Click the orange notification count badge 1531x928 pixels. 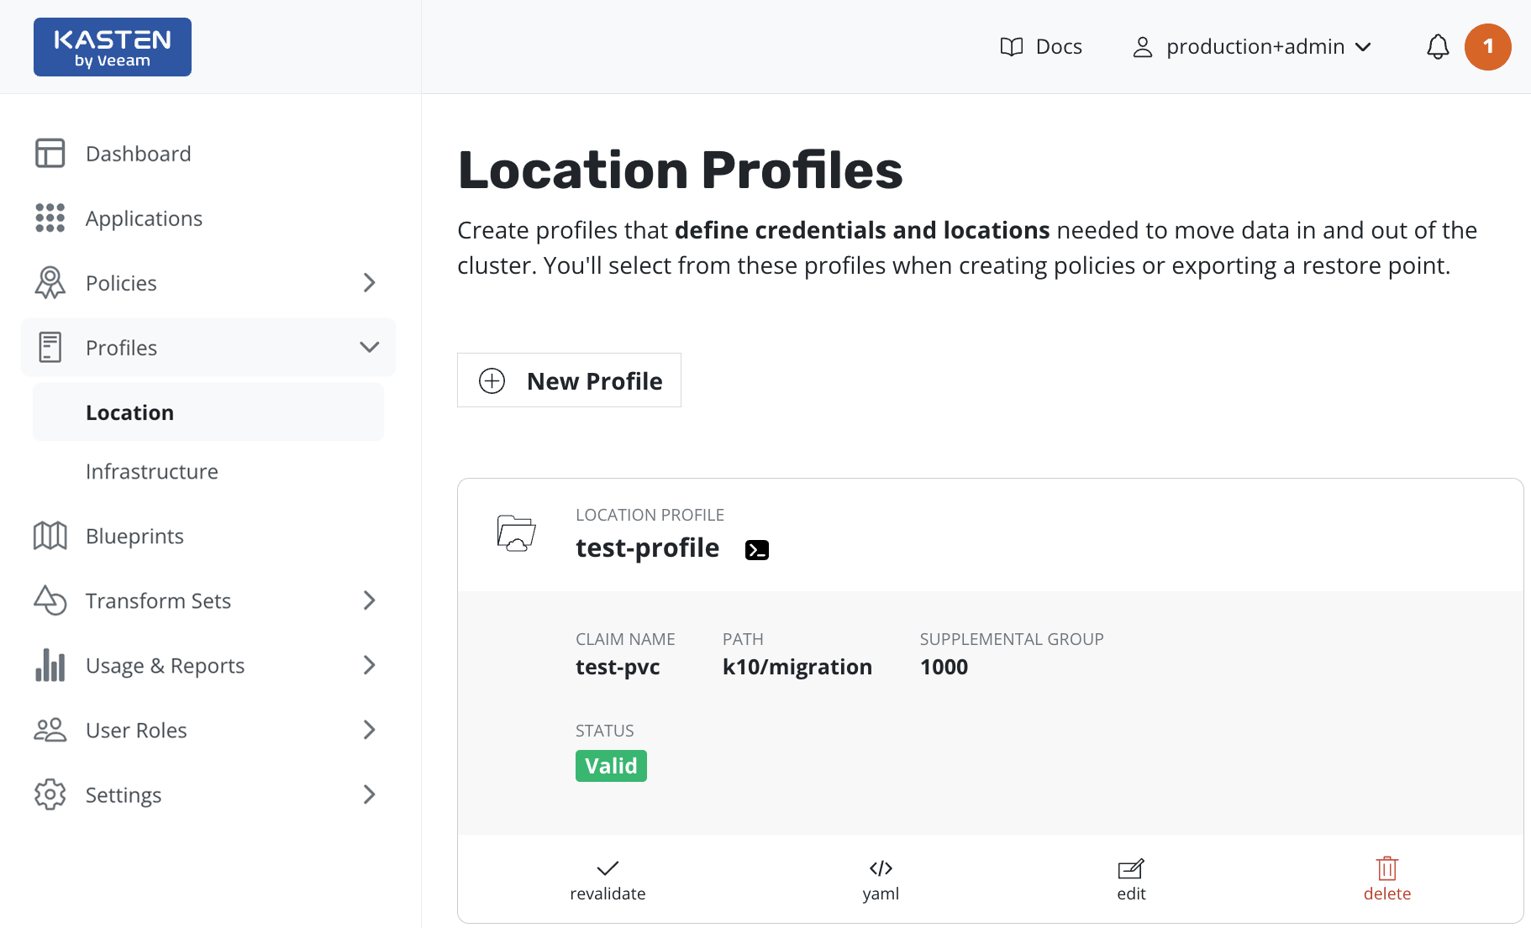point(1487,47)
